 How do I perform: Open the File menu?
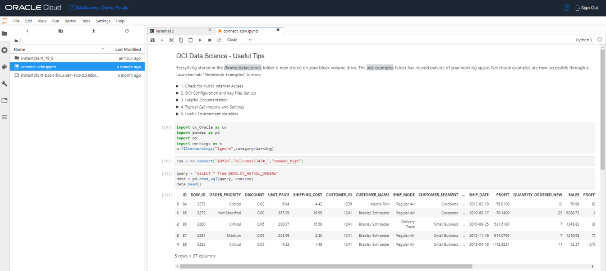[17, 21]
